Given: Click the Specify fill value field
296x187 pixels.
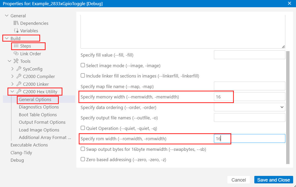Looking at the screenshot, I should [249, 55].
